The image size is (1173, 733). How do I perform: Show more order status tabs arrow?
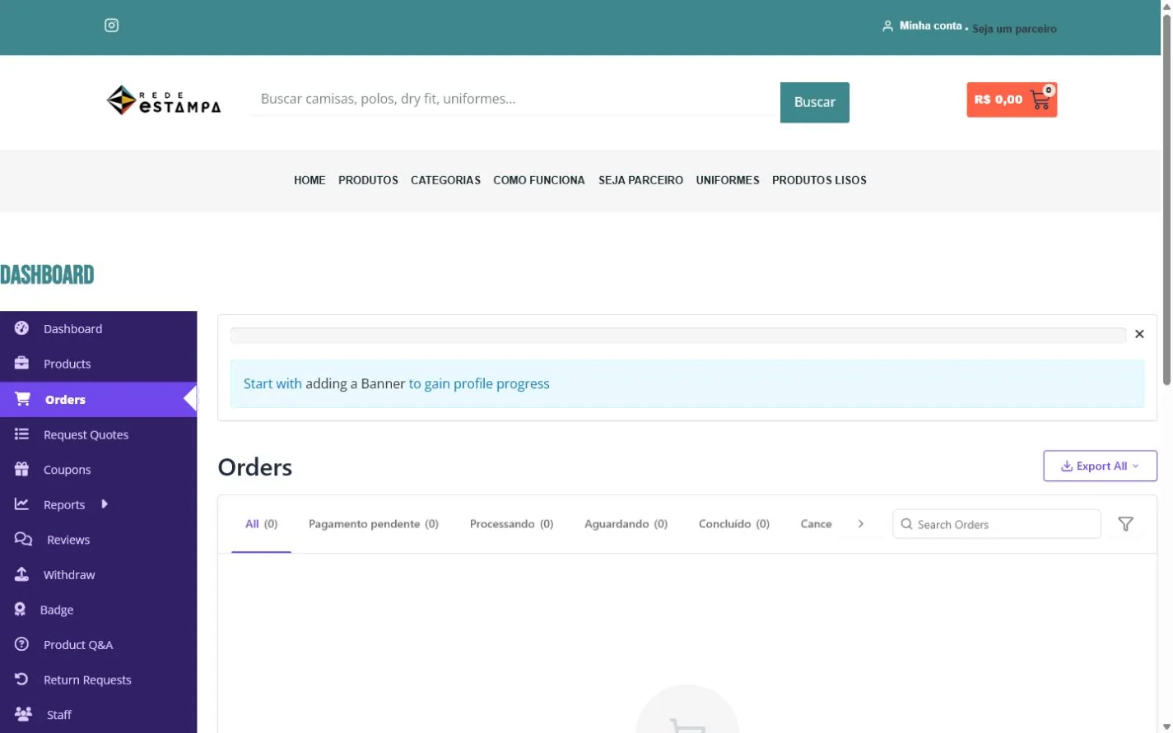(861, 523)
